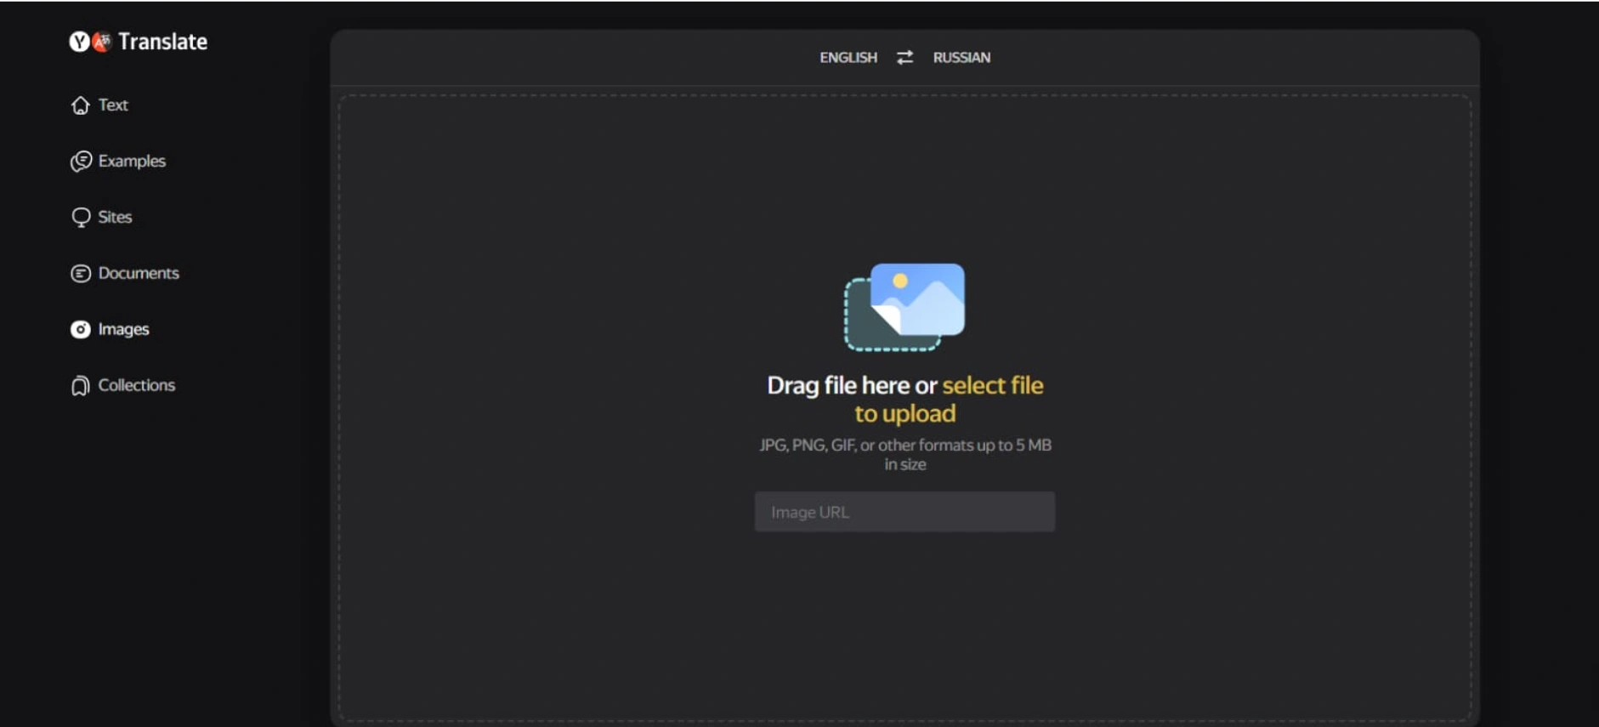Open the Documents translator

tap(139, 273)
